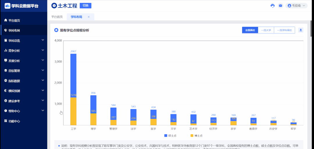The height and width of the screenshot is (149, 314).
Task: Click the vertical page scrollbar thumb
Action: tap(311, 28)
